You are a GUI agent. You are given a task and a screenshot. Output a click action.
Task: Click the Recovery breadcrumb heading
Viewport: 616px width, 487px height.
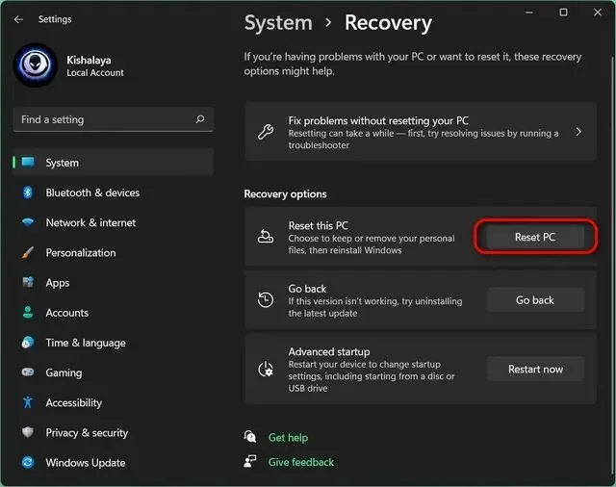click(x=388, y=23)
